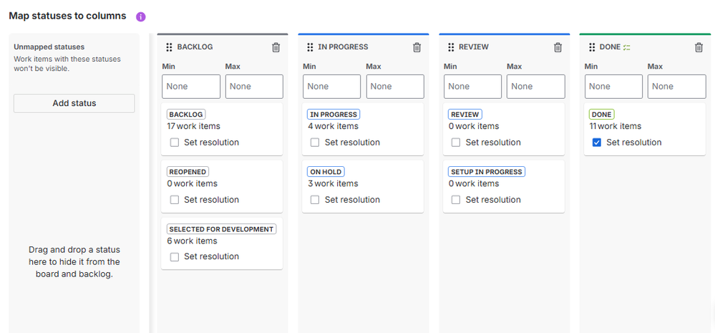The height and width of the screenshot is (333, 715).
Task: Uncheck Set resolution for DONE status
Action: (x=597, y=143)
